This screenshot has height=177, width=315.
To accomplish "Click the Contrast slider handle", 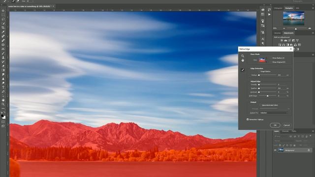I will 259,92.
